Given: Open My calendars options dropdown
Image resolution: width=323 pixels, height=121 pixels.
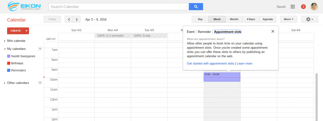Looking at the screenshot, I should point(40,49).
